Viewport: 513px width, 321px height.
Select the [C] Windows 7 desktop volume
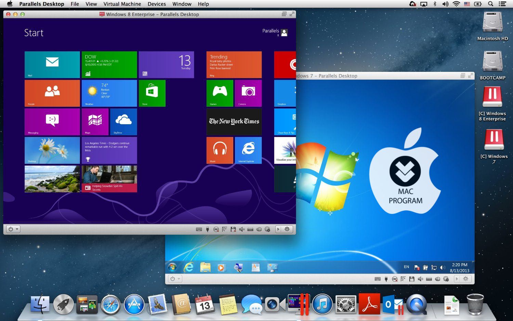click(494, 146)
